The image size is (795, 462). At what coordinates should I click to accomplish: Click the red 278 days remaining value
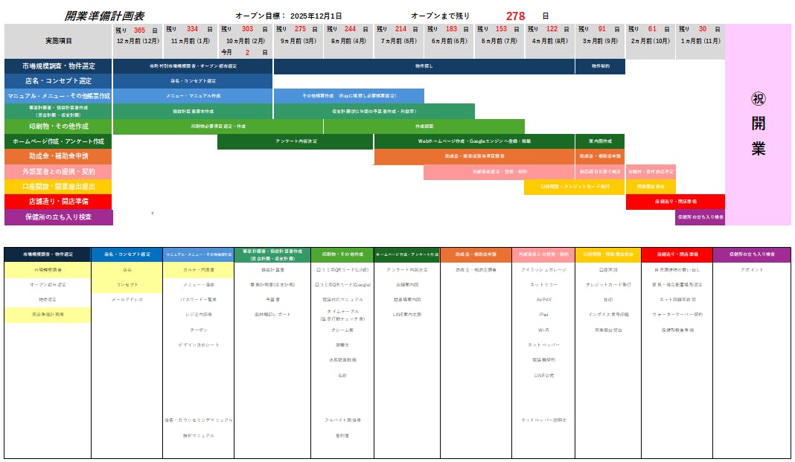coord(515,16)
